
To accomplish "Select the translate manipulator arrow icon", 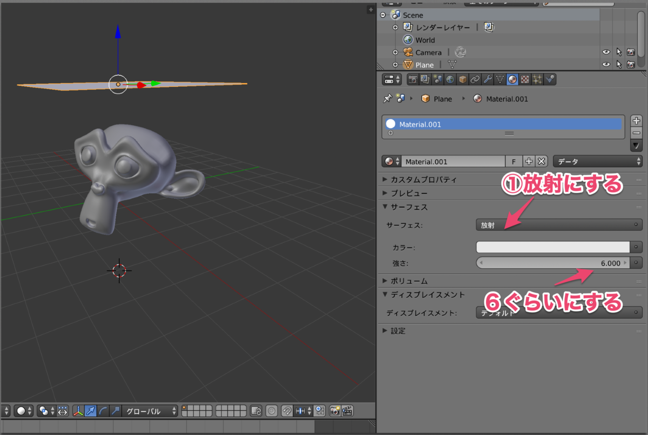I will (91, 411).
